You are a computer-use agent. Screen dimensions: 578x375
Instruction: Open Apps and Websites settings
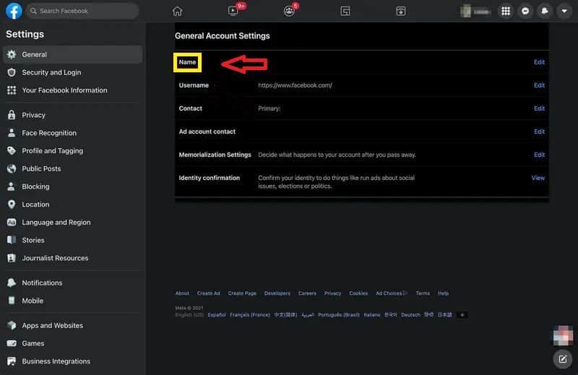pos(73,326)
